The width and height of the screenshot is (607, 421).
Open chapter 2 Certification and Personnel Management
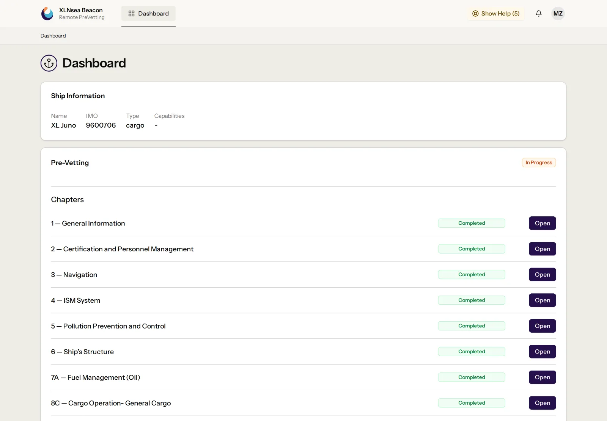point(543,249)
